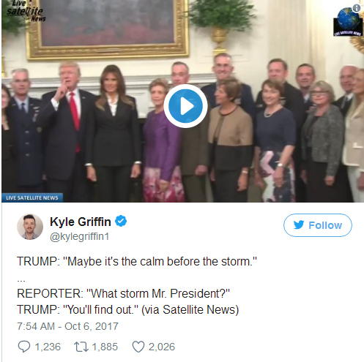
Task: Click the reply speech bubble icon
Action: pyautogui.click(x=24, y=347)
